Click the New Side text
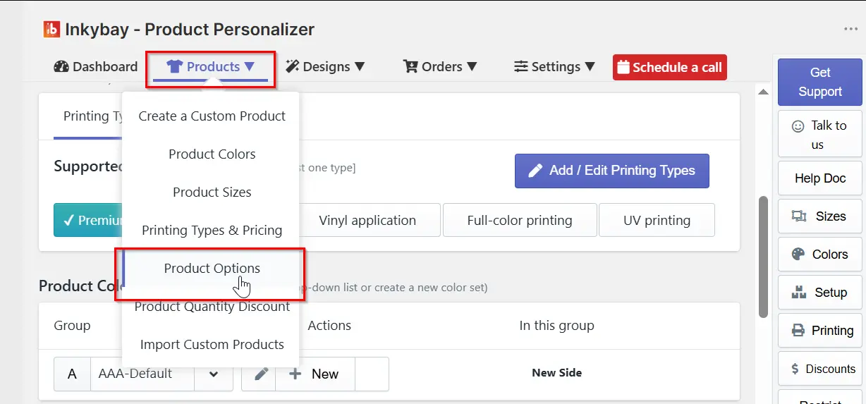 (557, 373)
